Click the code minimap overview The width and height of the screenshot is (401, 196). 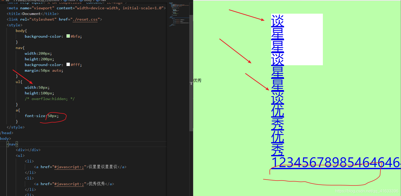pos(179,14)
